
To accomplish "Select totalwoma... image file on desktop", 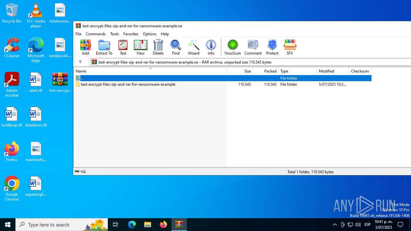I will click(60, 13).
